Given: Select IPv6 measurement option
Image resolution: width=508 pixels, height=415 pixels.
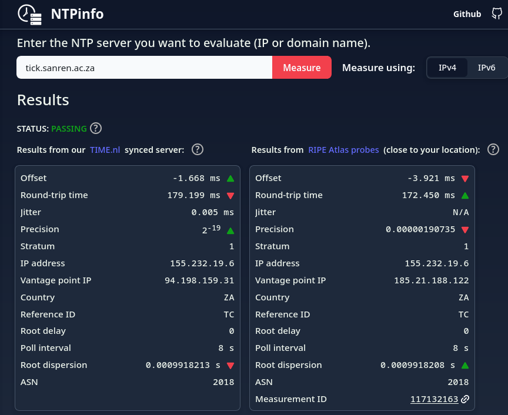Looking at the screenshot, I should click(486, 68).
